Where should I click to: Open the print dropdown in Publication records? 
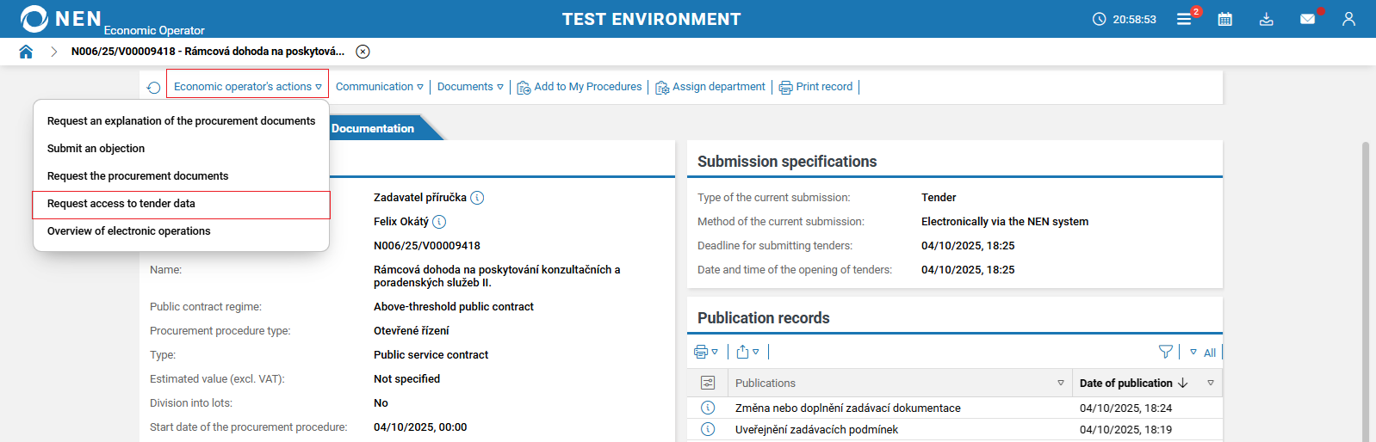(705, 352)
